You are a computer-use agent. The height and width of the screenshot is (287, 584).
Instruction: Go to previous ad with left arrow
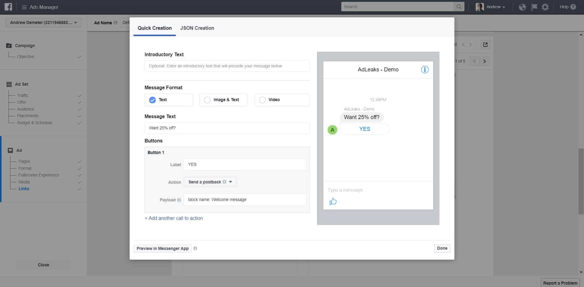[474, 61]
